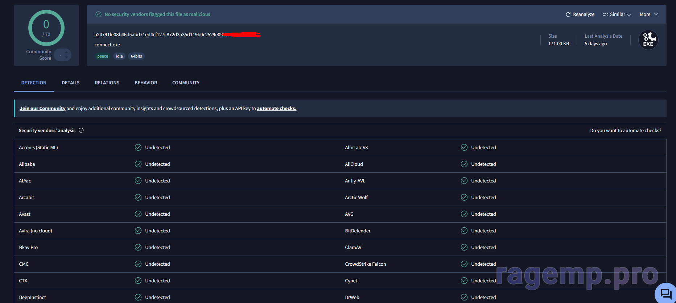Click the Arcabit undetected checkmark icon
Image resolution: width=676 pixels, height=303 pixels.
coord(138,197)
